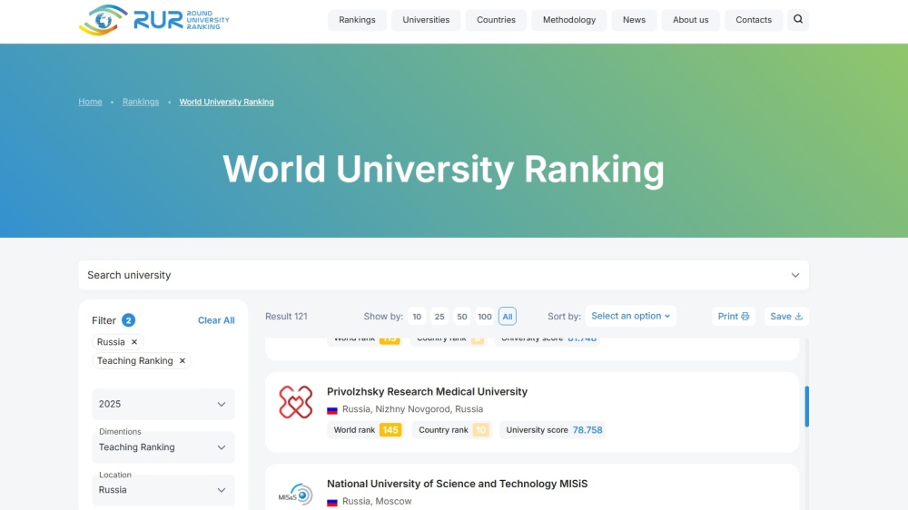908x510 pixels.
Task: Open the Sort by select dropdown
Action: [x=630, y=317]
